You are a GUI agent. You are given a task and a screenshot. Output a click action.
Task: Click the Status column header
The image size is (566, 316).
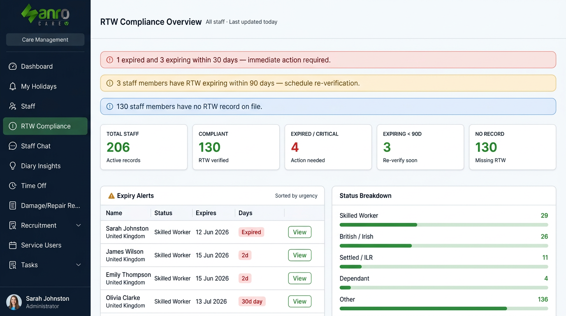163,213
